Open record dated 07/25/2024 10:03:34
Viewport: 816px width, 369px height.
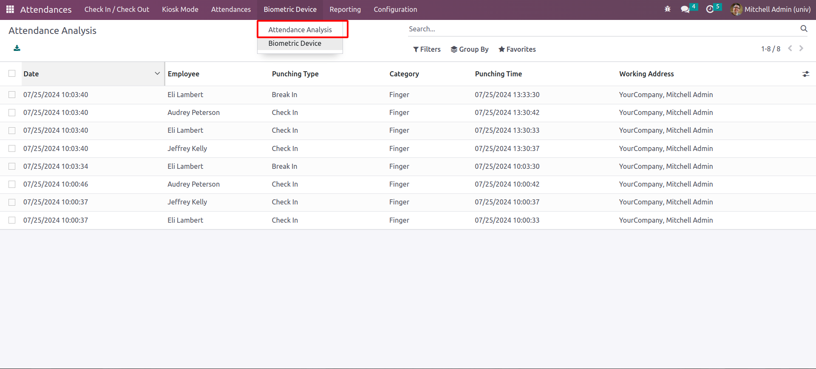point(56,166)
